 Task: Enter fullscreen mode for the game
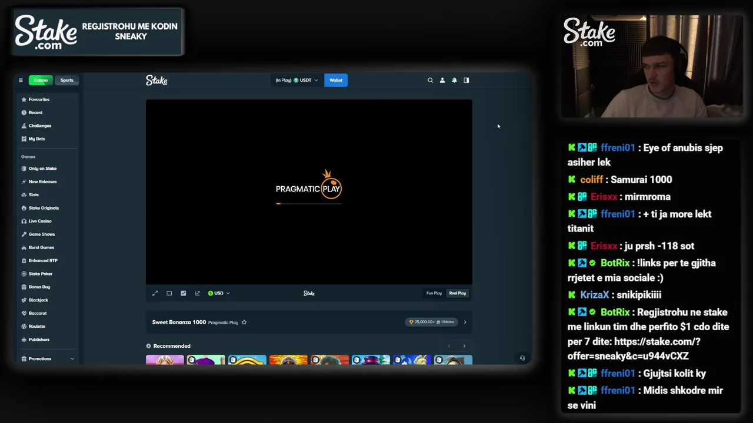click(x=155, y=293)
